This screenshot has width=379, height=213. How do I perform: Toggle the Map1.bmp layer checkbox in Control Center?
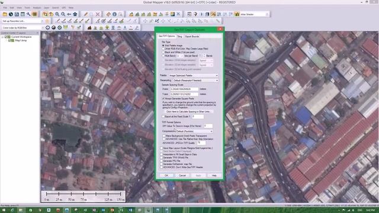pos(9,41)
